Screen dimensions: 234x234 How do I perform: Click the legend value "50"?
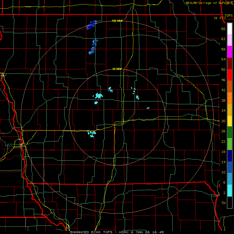click(x=223, y=70)
